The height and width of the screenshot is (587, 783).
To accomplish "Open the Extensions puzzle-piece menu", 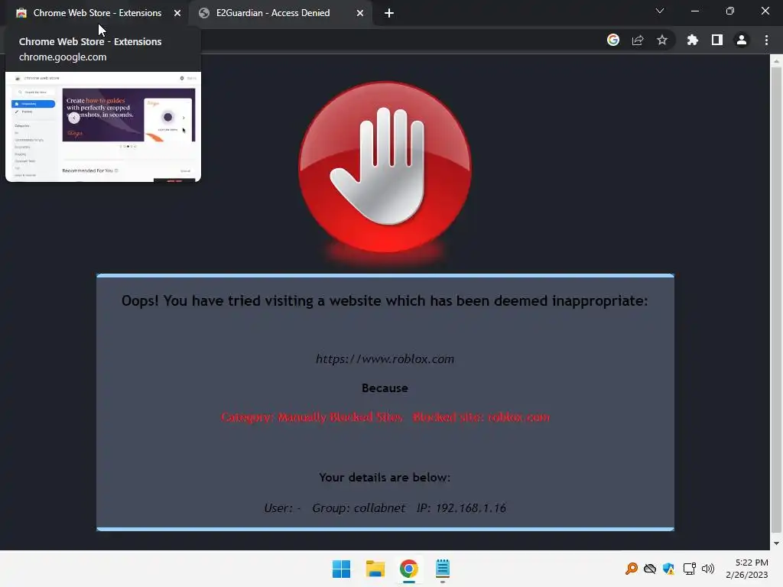I will 693,40.
